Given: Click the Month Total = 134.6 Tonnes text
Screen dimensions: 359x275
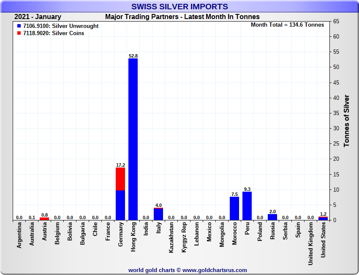Looking at the screenshot, I should tap(287, 25).
